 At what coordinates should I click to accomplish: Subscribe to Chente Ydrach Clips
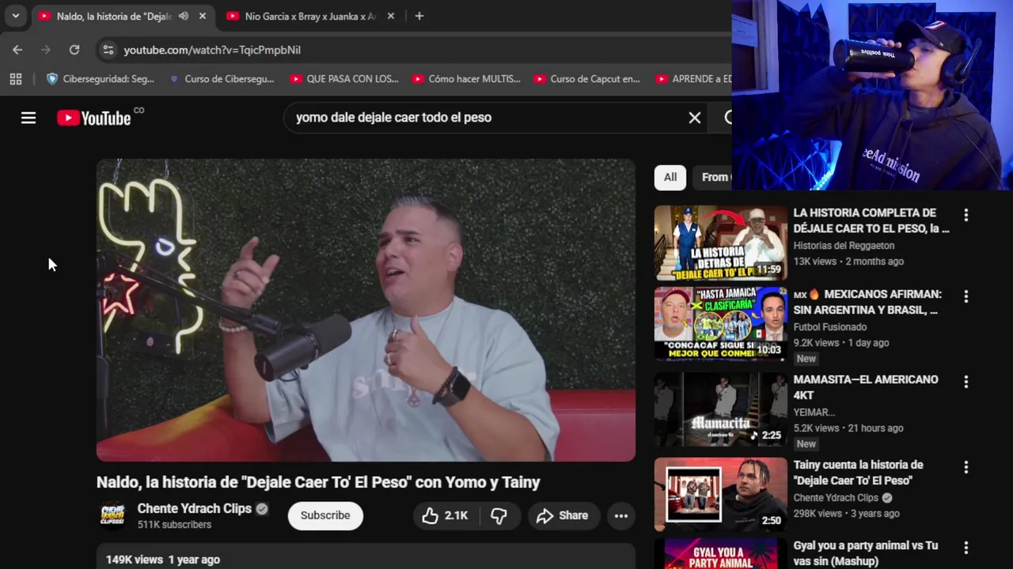click(x=325, y=515)
